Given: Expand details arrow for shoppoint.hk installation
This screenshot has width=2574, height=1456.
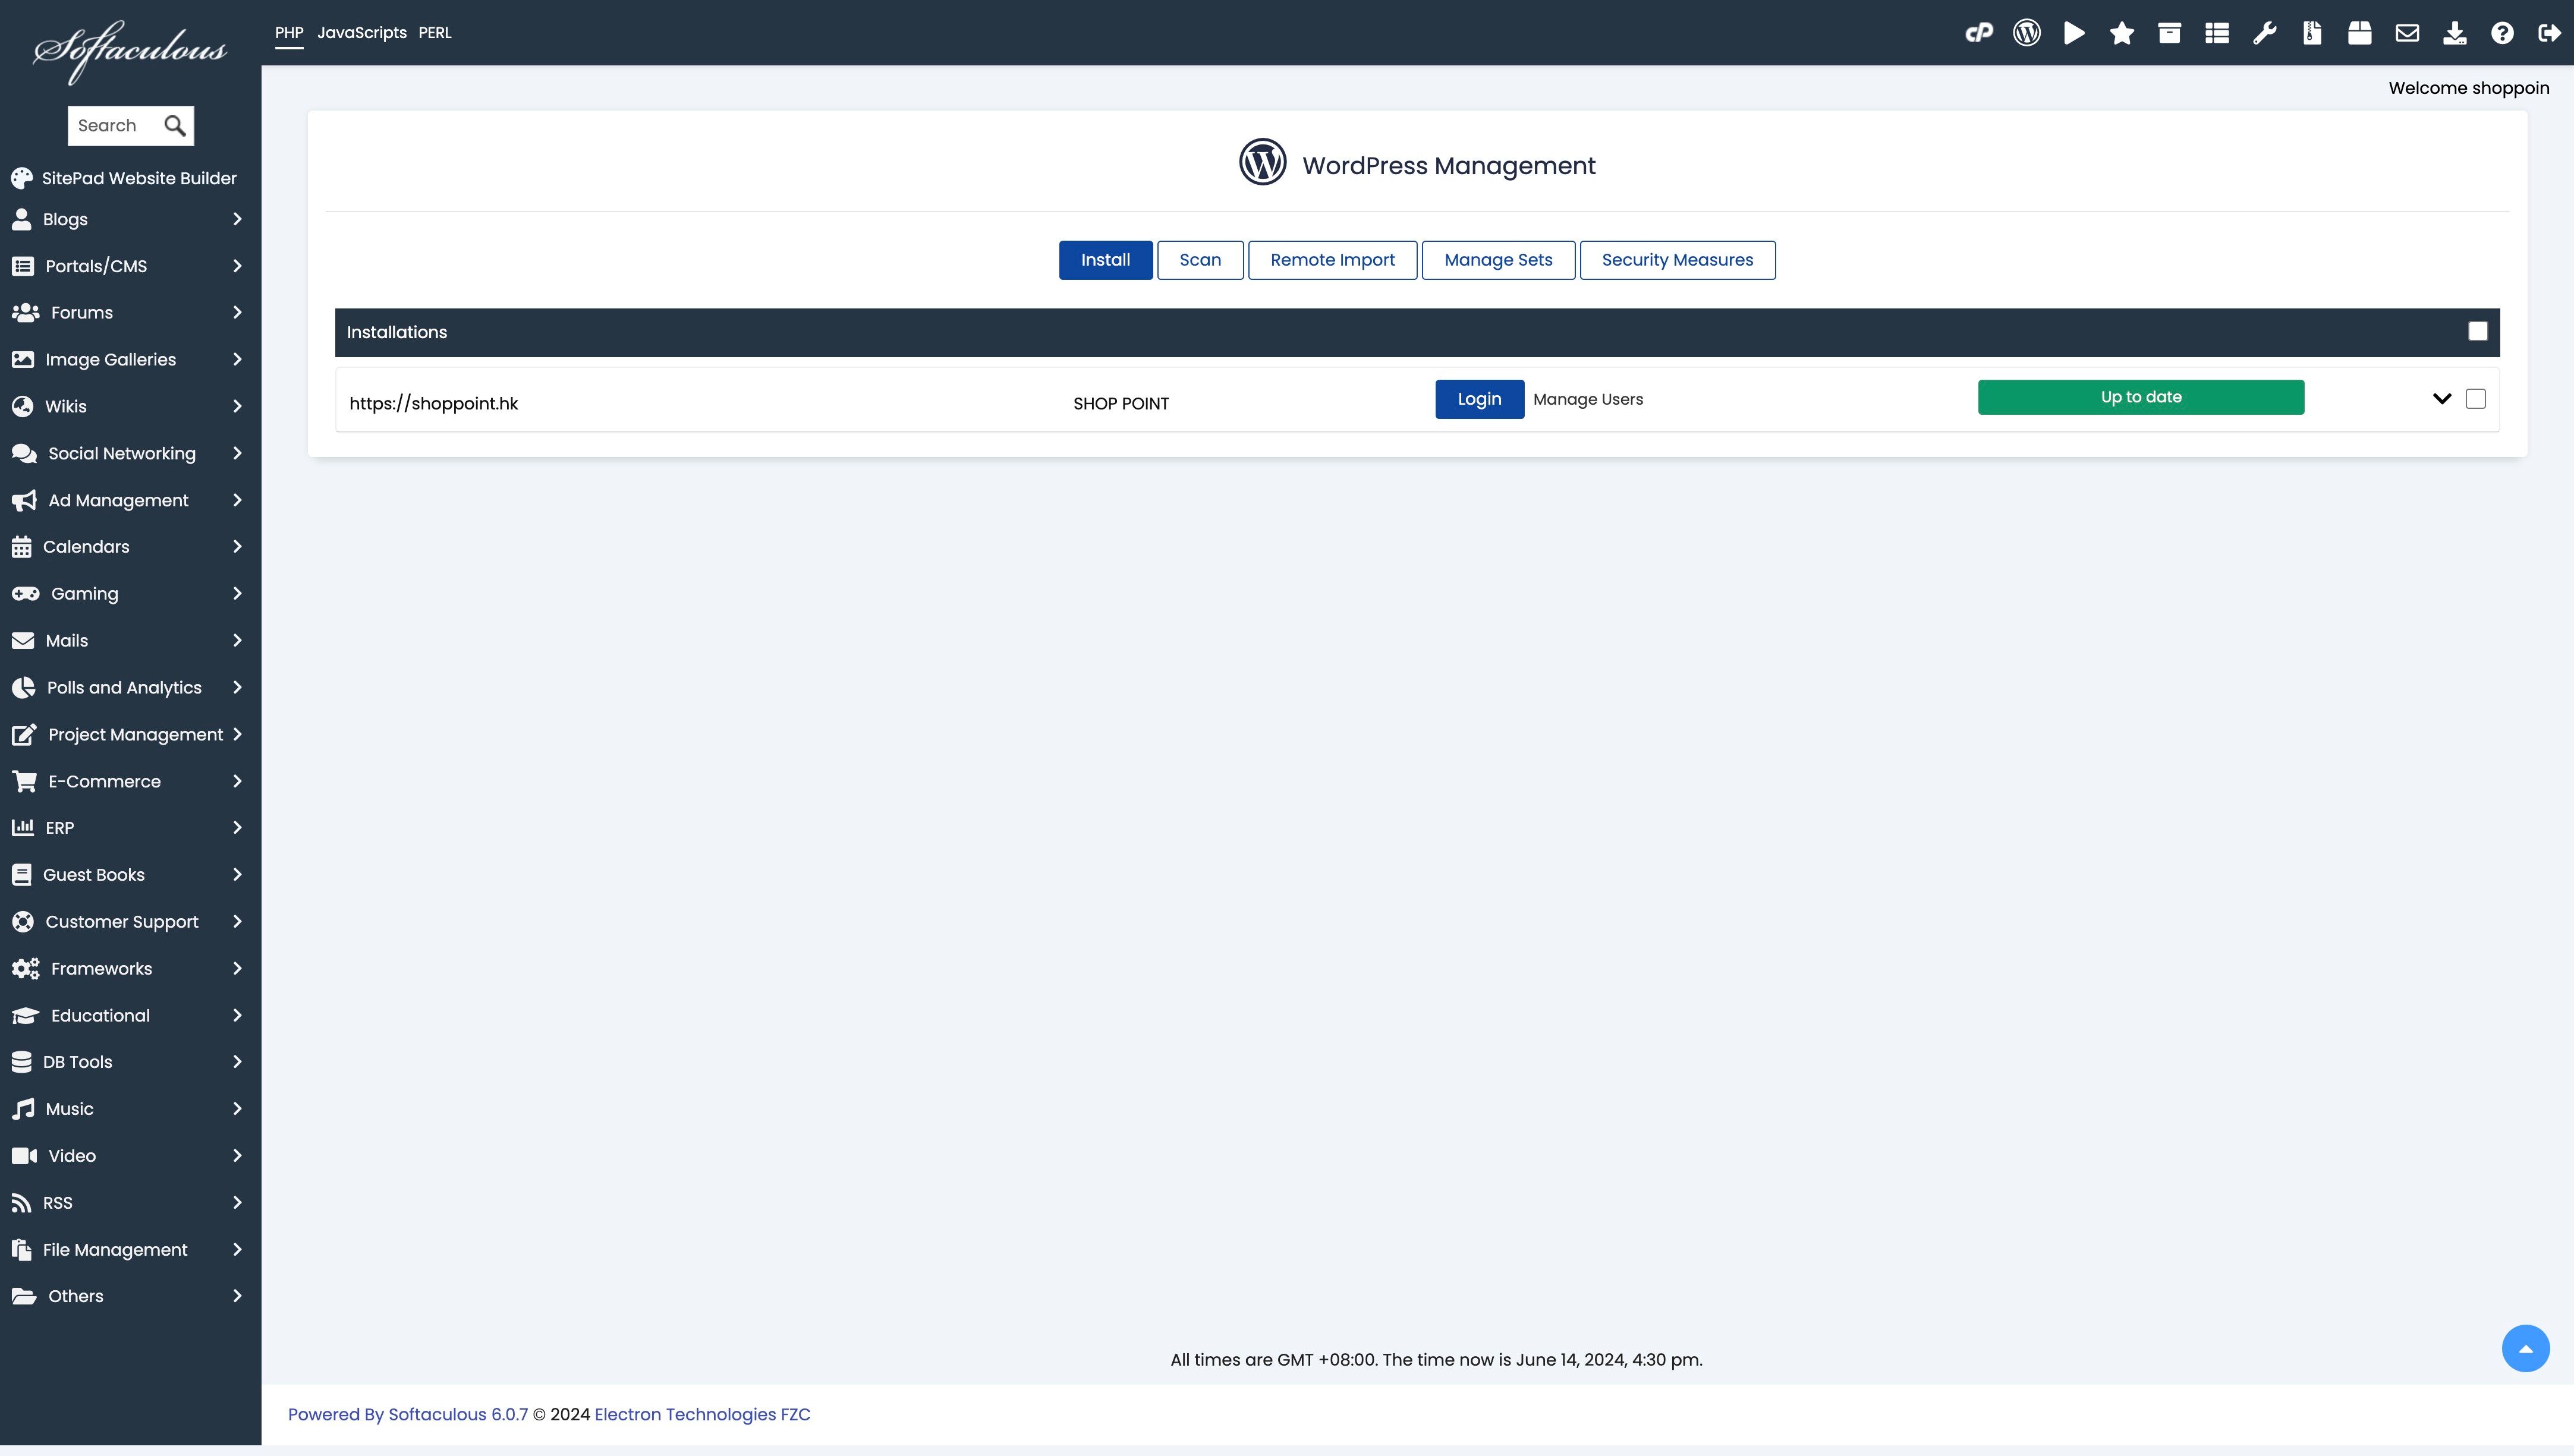Looking at the screenshot, I should tap(2442, 399).
